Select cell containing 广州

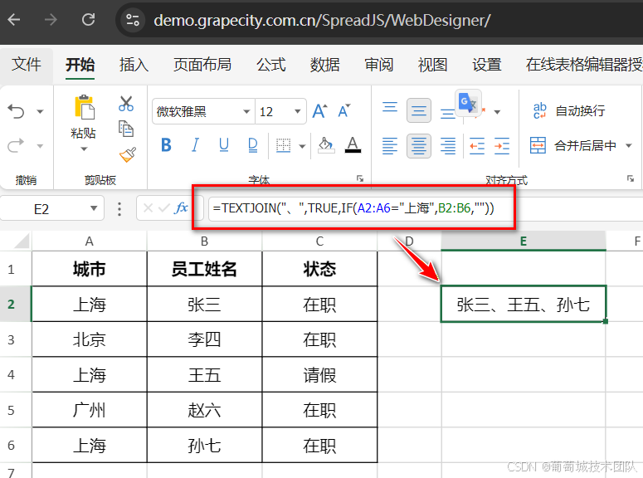click(89, 410)
